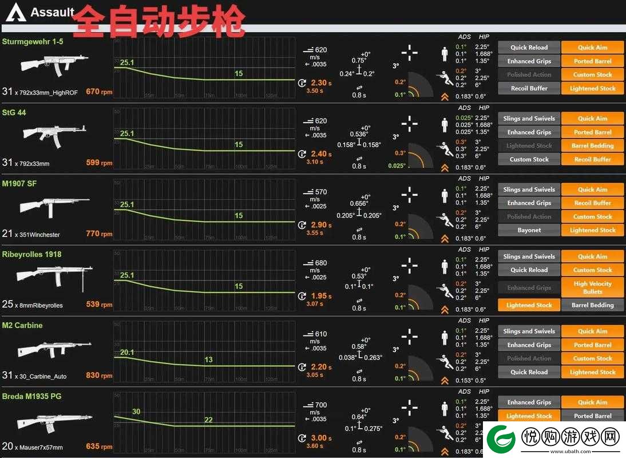Click the 770 rpm fire rate value
Viewport: 626px width, 458px height.
pos(99,234)
